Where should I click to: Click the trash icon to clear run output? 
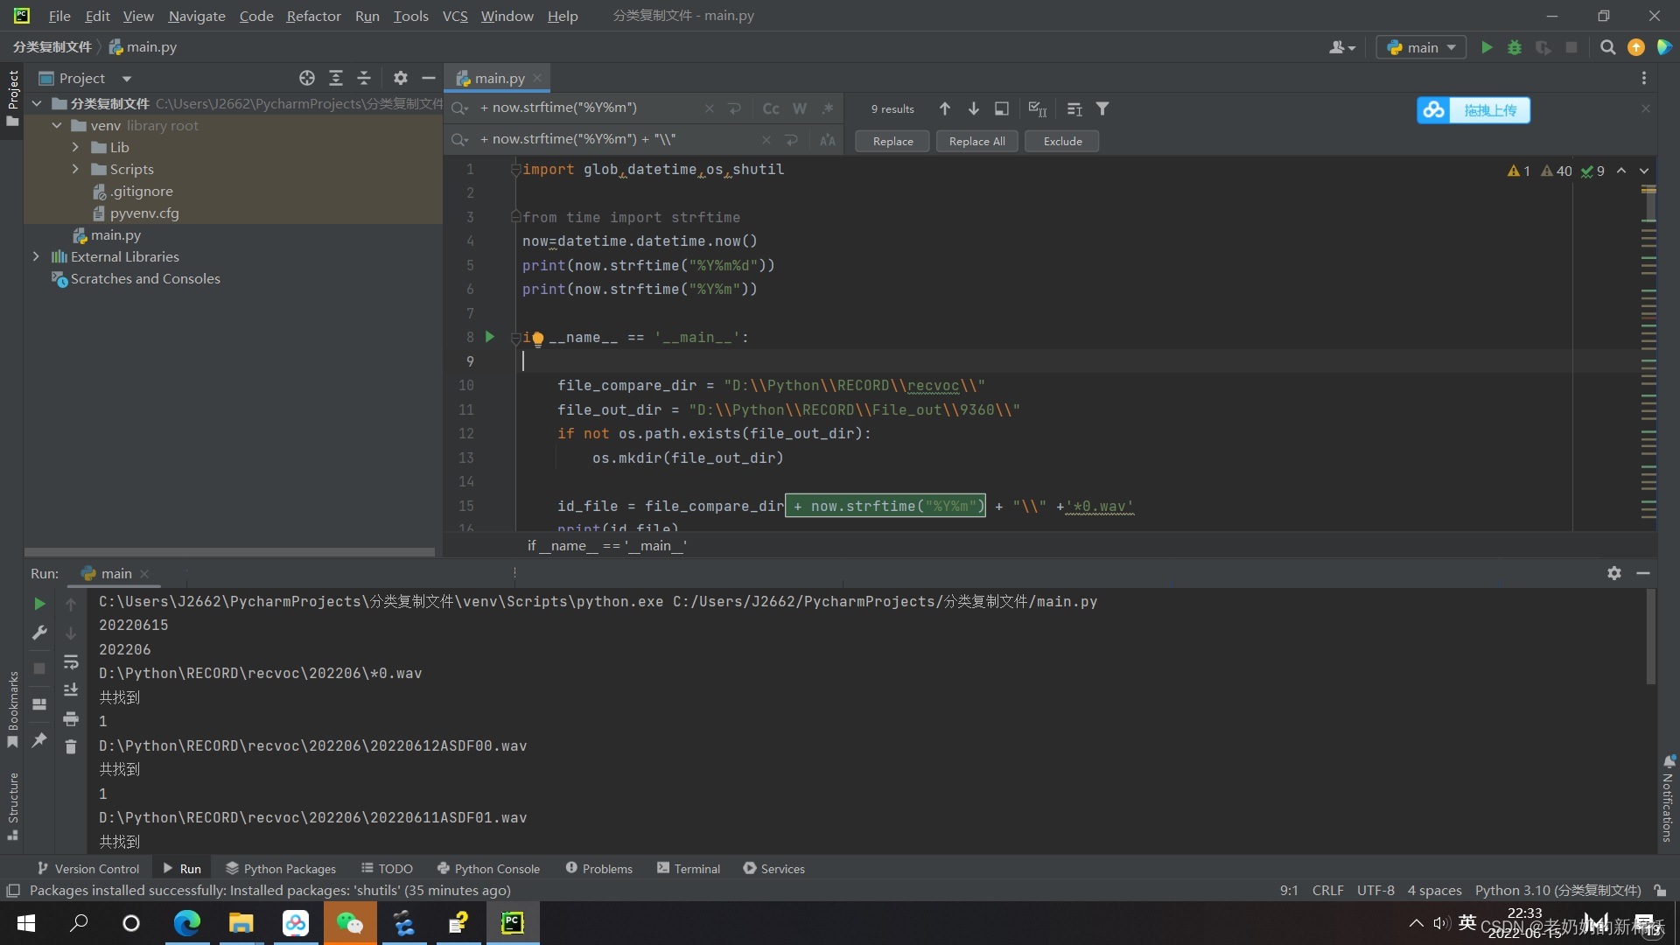pos(71,746)
